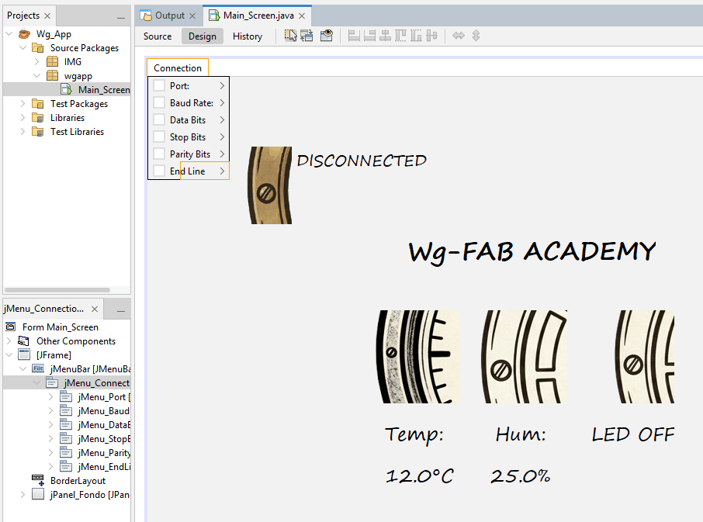Tick the Port: menu checkbox
Screen dimensions: 703x522
click(159, 85)
